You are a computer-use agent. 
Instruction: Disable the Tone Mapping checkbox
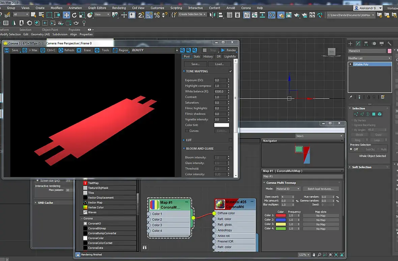pyautogui.click(x=230, y=71)
